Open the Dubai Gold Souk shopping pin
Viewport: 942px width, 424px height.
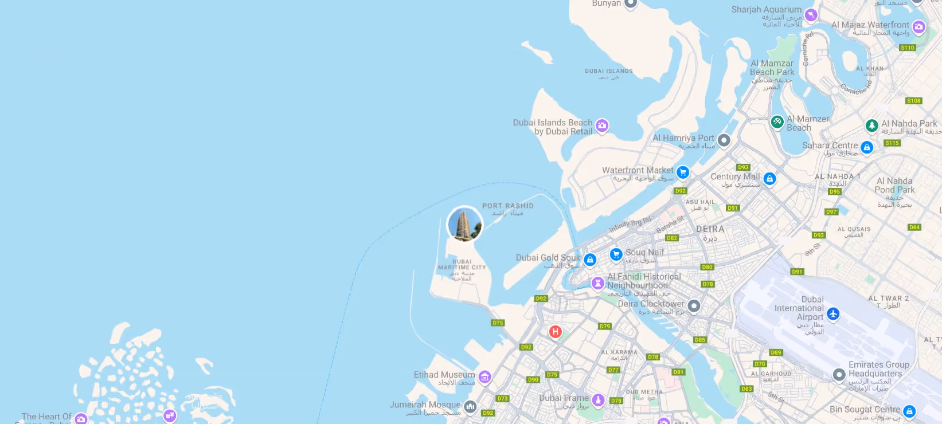coord(590,260)
